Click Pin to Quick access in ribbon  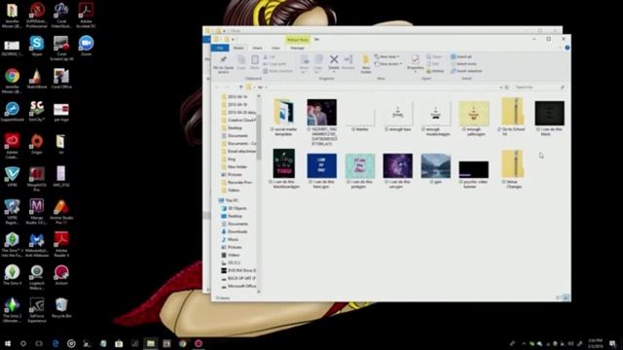click(223, 64)
